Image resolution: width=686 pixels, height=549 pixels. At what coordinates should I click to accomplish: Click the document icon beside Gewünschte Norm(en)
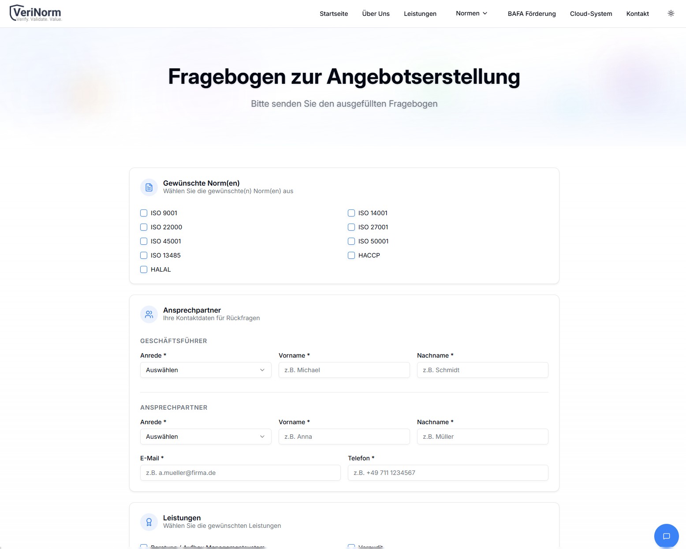tap(149, 187)
